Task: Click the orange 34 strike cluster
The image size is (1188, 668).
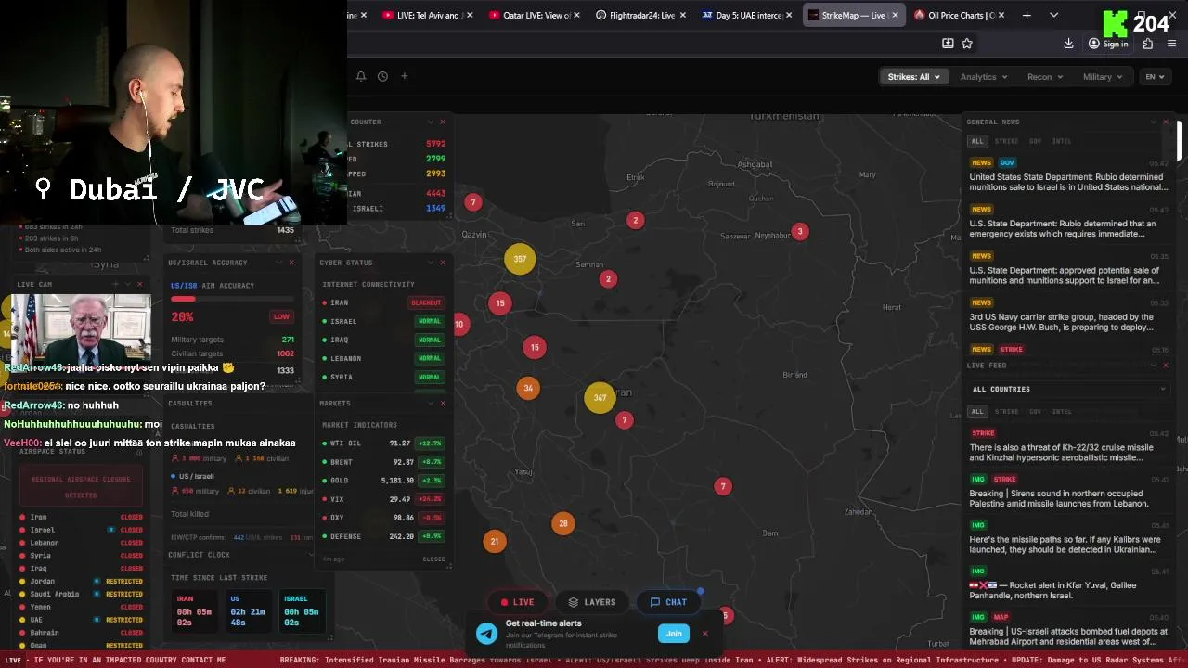Action: point(528,388)
